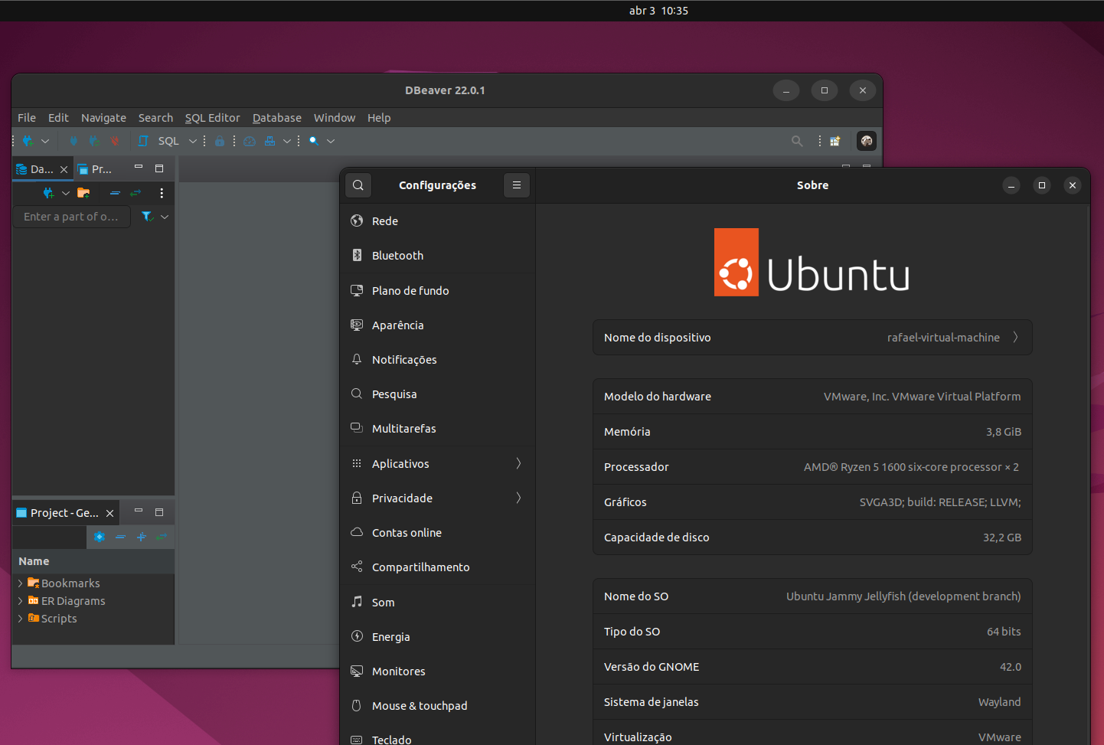Toggle the transaction auto-commit lock icon
Viewport: 1104px width, 745px height.
click(x=220, y=142)
